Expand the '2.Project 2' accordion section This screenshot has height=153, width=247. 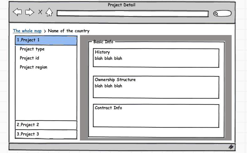point(46,125)
